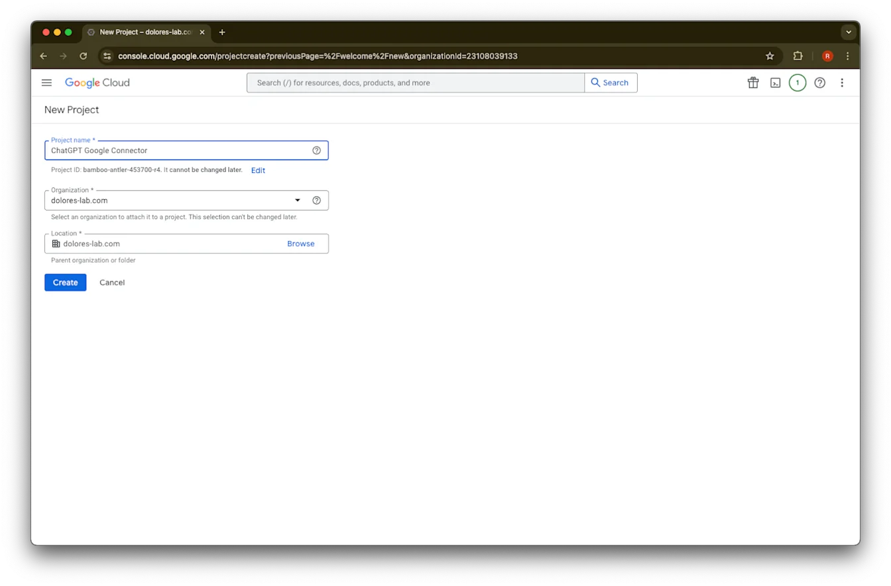This screenshot has width=891, height=586.
Task: Click the Search button with magnifier
Action: coord(611,83)
